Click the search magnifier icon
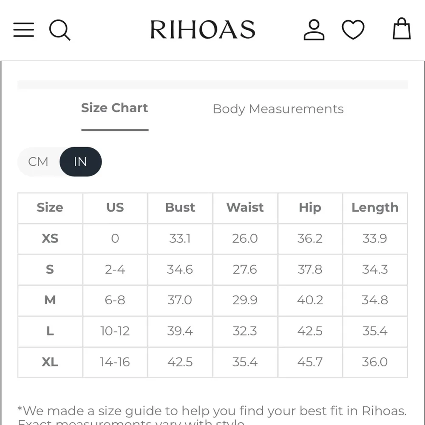The image size is (425, 425). [x=59, y=30]
